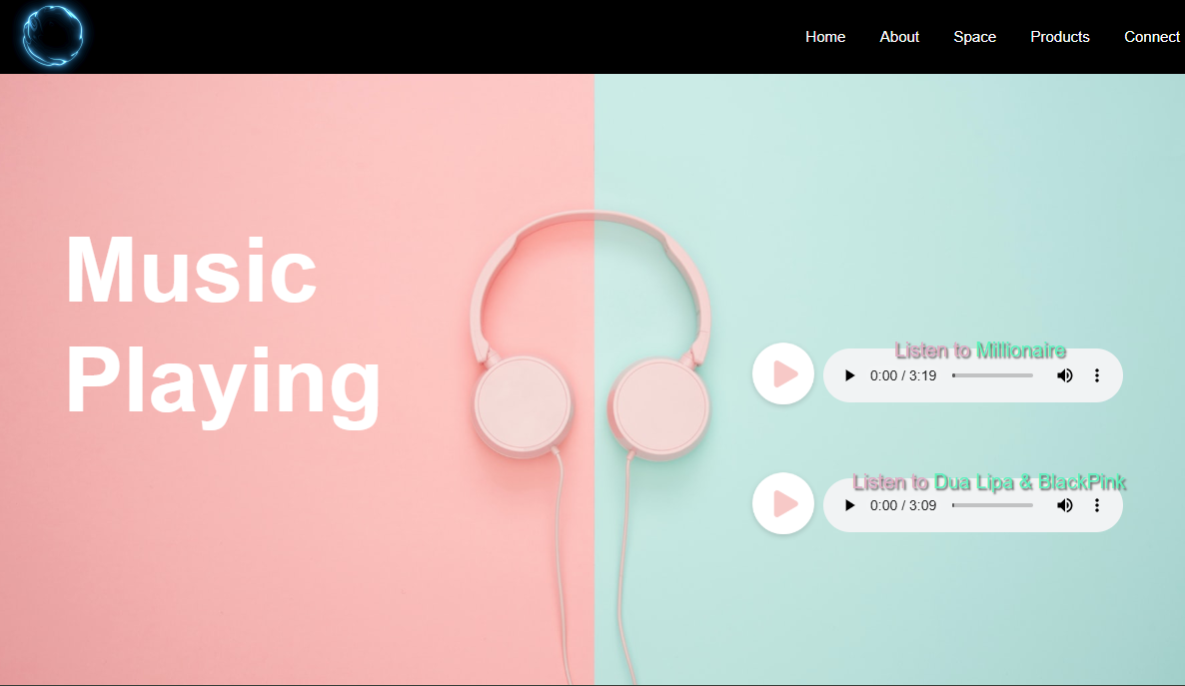Open more options on the 3:09 player
The height and width of the screenshot is (686, 1185).
[x=1097, y=505]
